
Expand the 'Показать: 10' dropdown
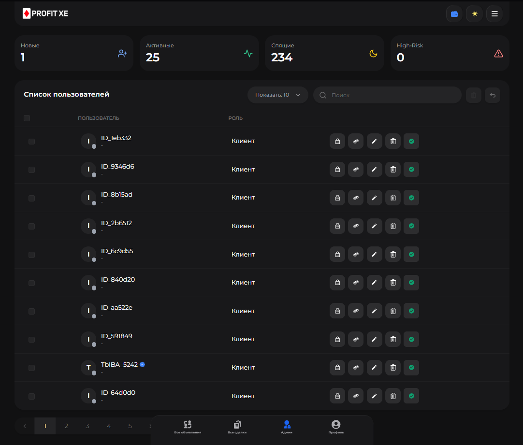pyautogui.click(x=277, y=95)
